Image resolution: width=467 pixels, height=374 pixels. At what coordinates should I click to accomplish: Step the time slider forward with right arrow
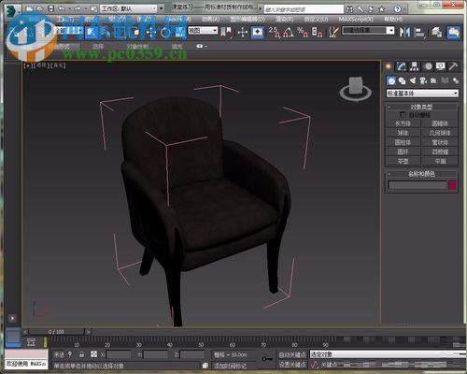click(88, 332)
